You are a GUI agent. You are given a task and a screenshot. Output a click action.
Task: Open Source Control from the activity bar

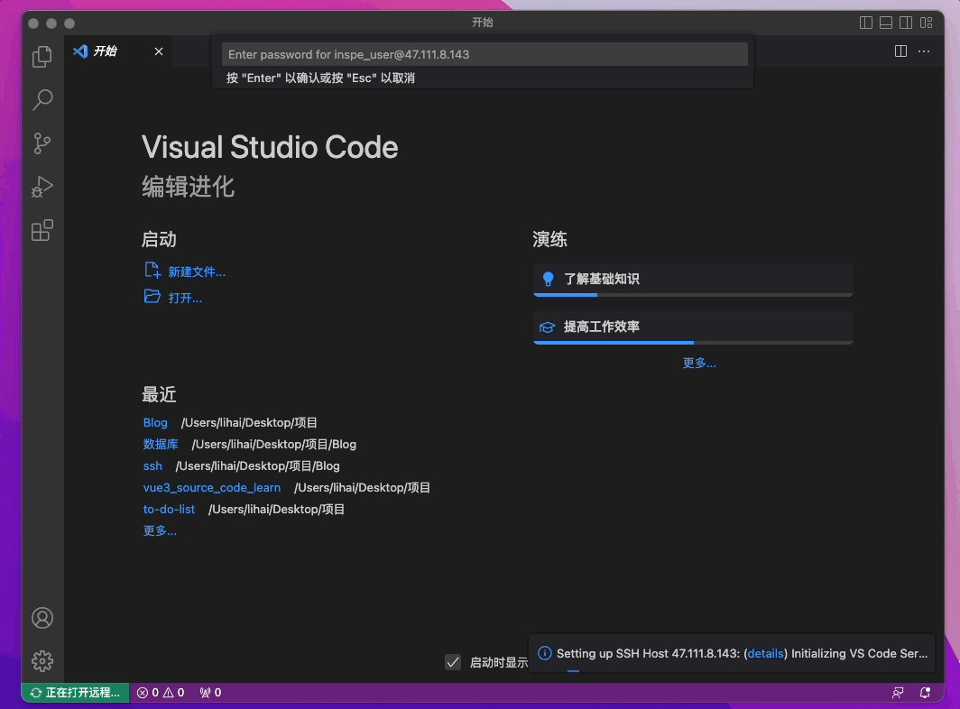point(42,143)
